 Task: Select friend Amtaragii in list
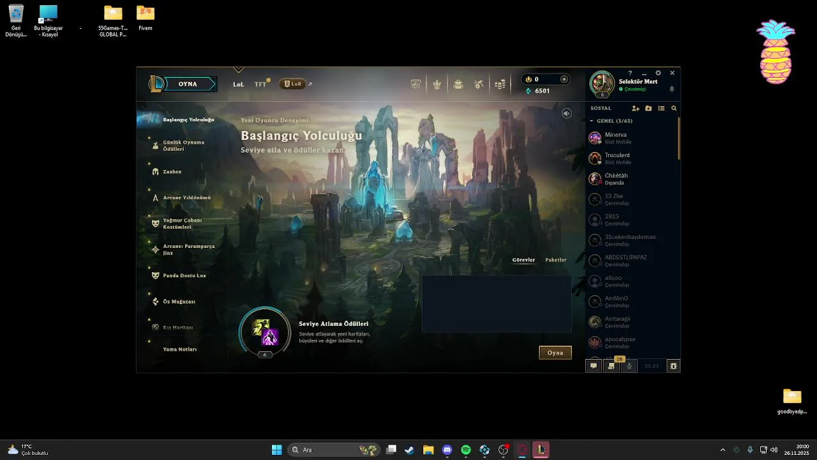tap(632, 322)
